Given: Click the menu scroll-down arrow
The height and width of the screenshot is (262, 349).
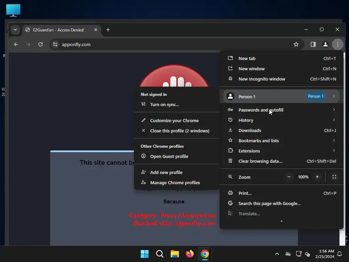Looking at the screenshot, I should pos(281,221).
